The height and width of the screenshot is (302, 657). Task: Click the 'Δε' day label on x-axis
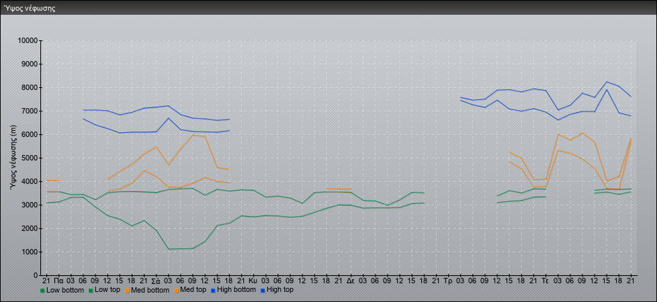coord(351,281)
